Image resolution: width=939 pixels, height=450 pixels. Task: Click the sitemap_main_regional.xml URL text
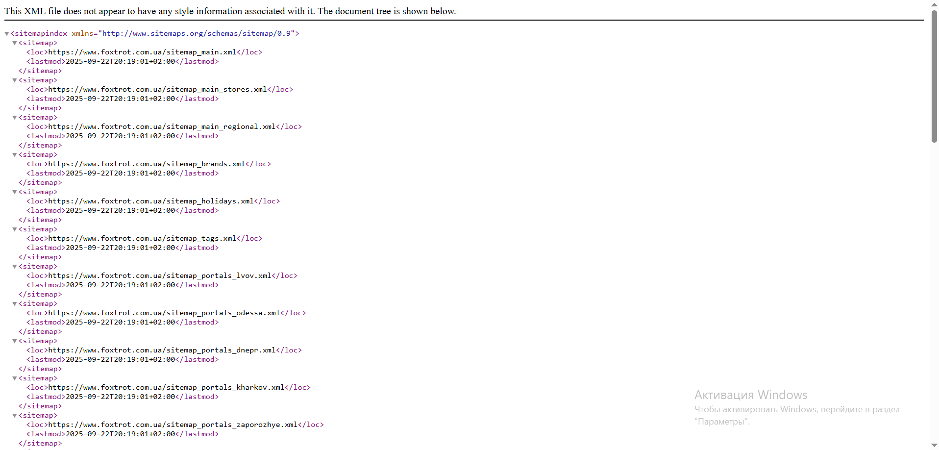(162, 126)
